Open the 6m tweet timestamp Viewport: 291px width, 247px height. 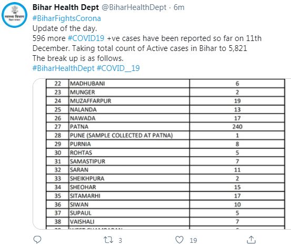pos(179,7)
